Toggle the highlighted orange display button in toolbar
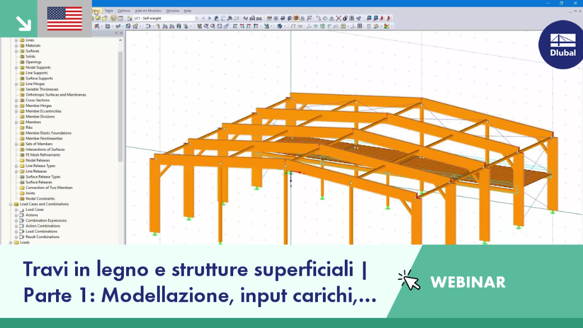 tap(296, 18)
